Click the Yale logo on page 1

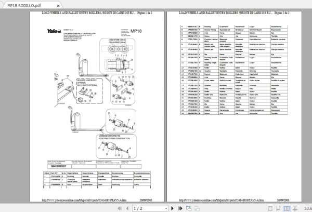(x=54, y=31)
